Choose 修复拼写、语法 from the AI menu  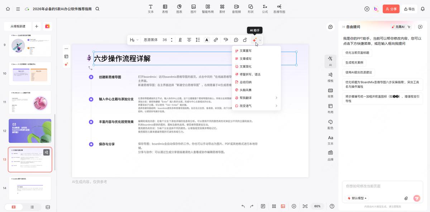click(x=256, y=74)
